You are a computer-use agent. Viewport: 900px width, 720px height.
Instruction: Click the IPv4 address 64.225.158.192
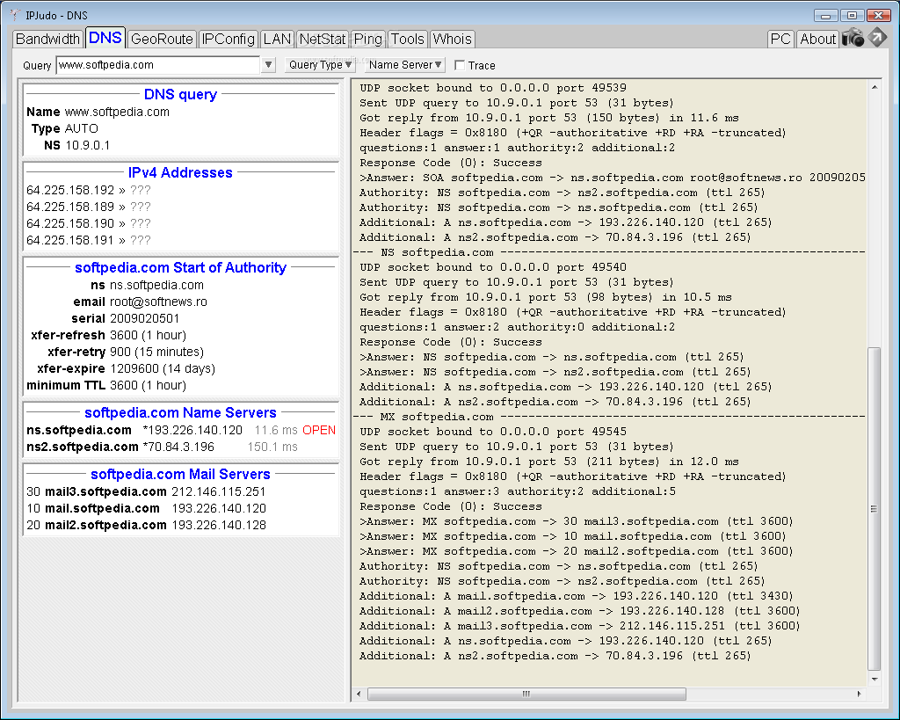pos(70,190)
